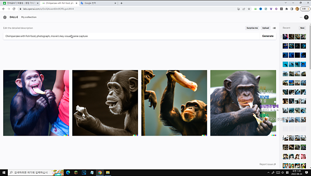Click the OpenAI logo icon
Image resolution: width=311 pixels, height=176 pixels.
pyautogui.click(x=5, y=17)
